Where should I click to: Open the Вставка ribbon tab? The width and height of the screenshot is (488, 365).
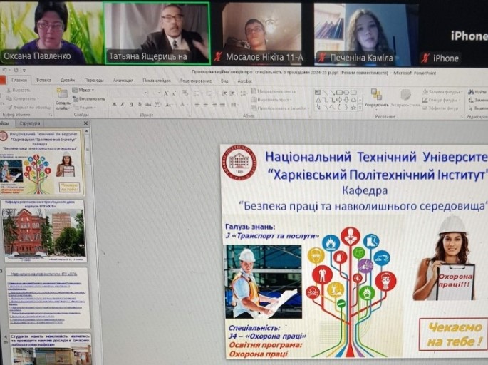pos(43,81)
